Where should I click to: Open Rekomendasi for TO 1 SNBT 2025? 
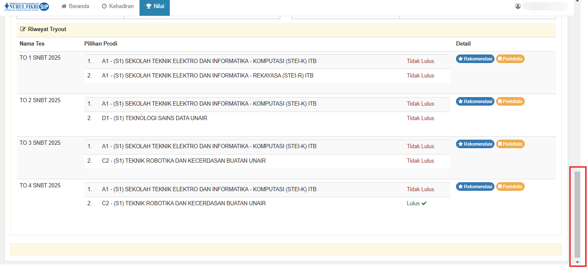pyautogui.click(x=475, y=59)
